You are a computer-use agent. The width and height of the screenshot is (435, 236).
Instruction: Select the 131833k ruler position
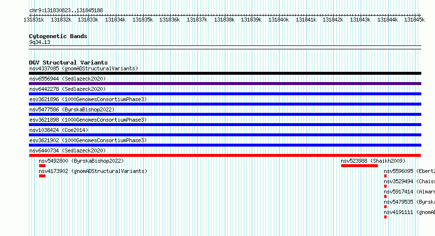pyautogui.click(x=88, y=20)
